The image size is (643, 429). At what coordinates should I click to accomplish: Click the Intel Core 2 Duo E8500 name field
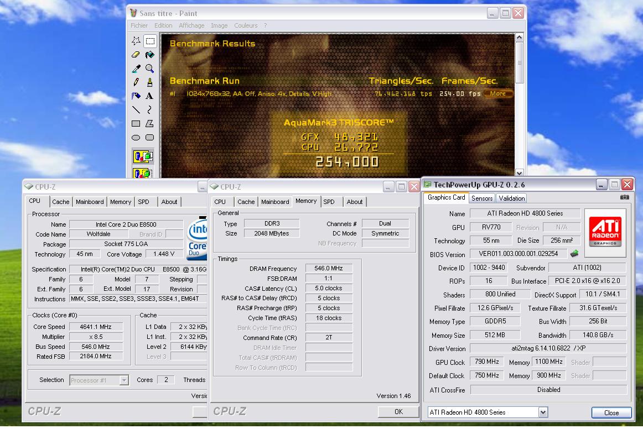tap(126, 224)
